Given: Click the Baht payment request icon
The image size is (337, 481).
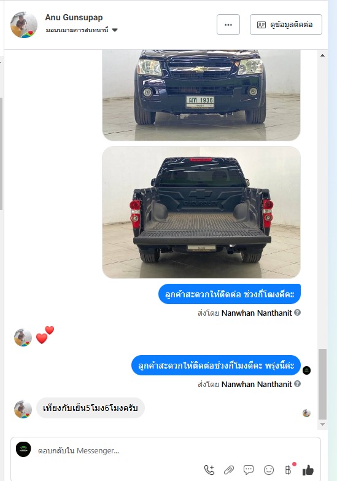Looking at the screenshot, I should coord(289,470).
